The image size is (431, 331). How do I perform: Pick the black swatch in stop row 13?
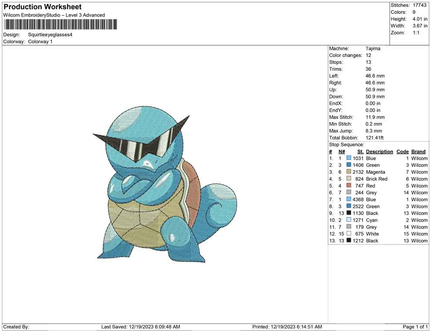click(349, 241)
